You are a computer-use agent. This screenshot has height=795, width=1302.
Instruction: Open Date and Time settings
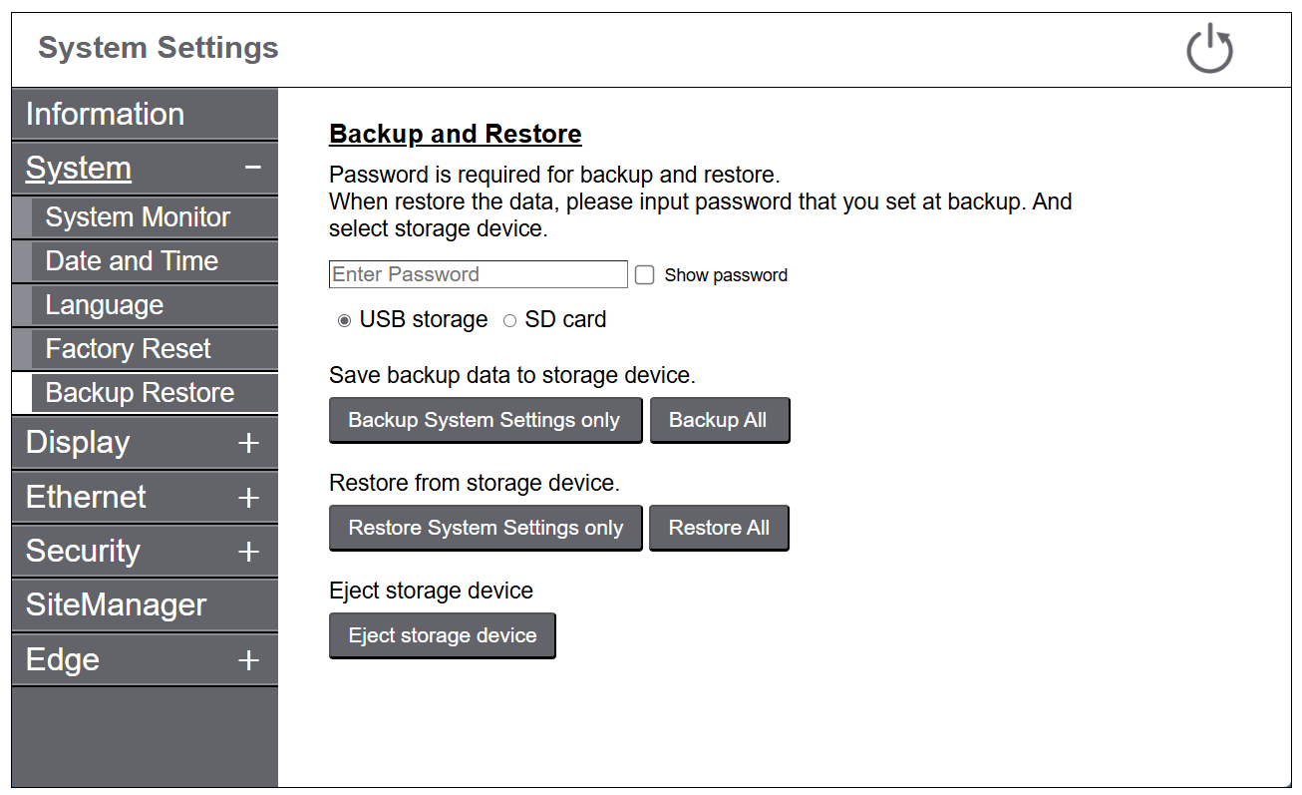(132, 261)
